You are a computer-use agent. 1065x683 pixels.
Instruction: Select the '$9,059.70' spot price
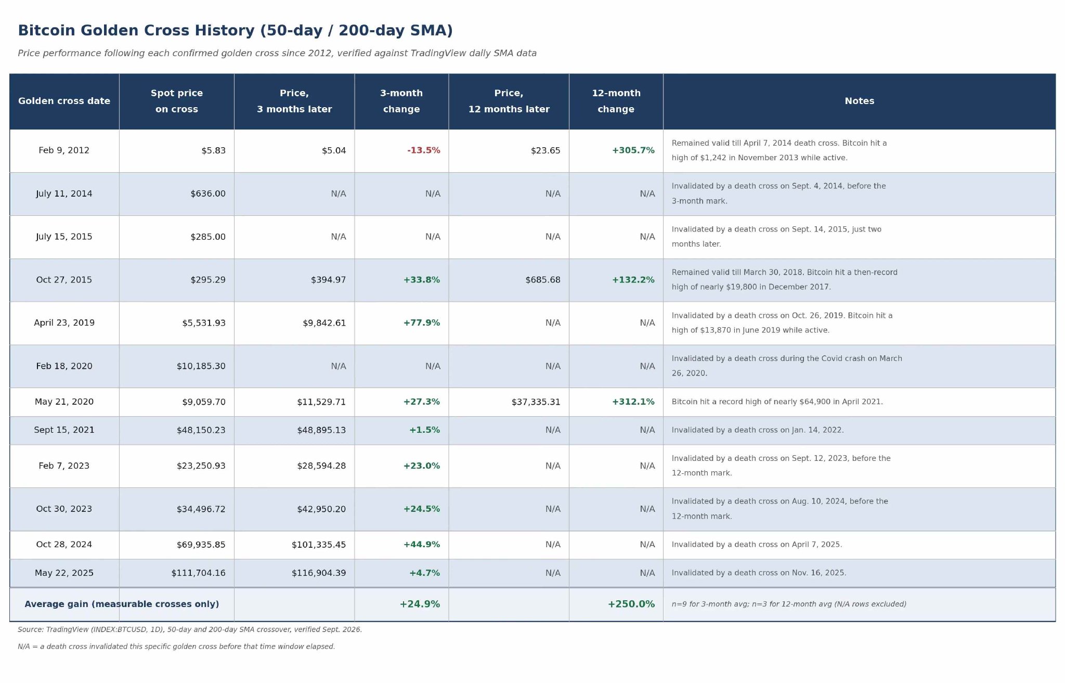pos(204,402)
